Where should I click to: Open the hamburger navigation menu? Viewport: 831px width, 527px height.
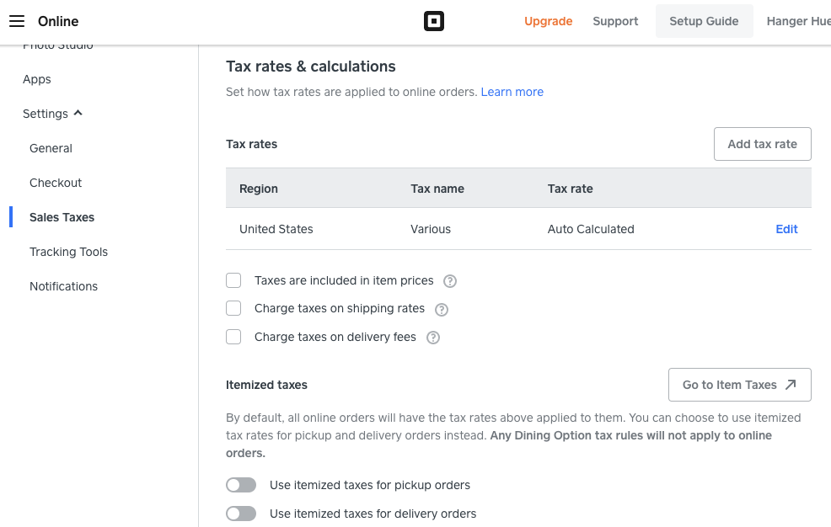[x=17, y=21]
